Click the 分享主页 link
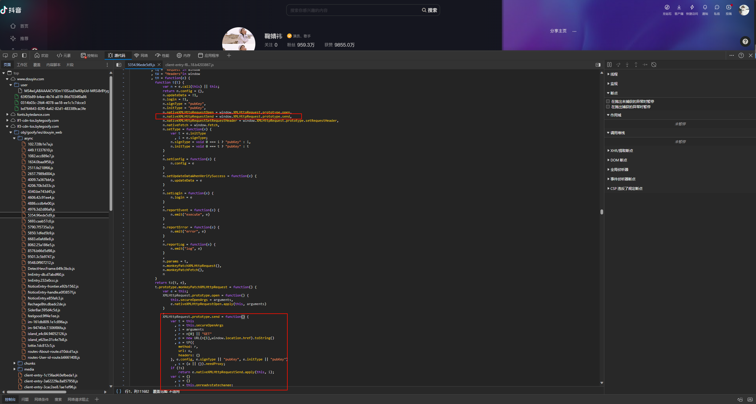 pos(558,31)
